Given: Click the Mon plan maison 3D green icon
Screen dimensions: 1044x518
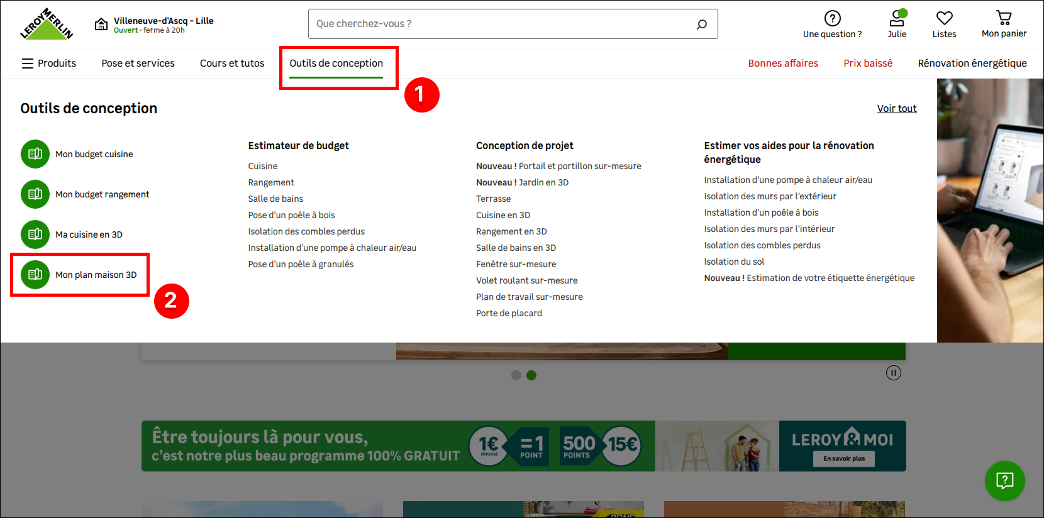Looking at the screenshot, I should point(35,275).
